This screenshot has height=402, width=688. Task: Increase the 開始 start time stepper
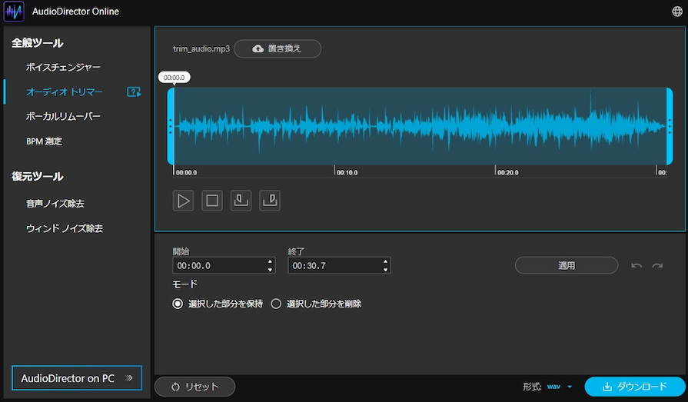tap(270, 261)
